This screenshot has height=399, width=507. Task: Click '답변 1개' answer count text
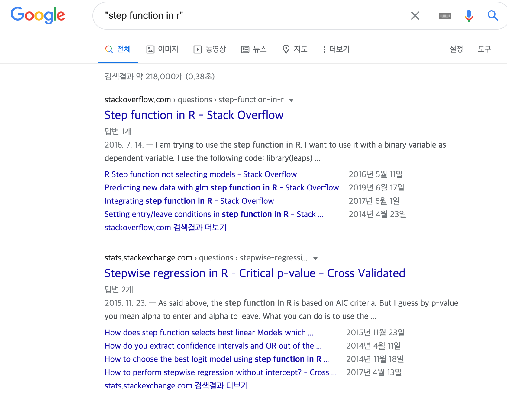118,131
